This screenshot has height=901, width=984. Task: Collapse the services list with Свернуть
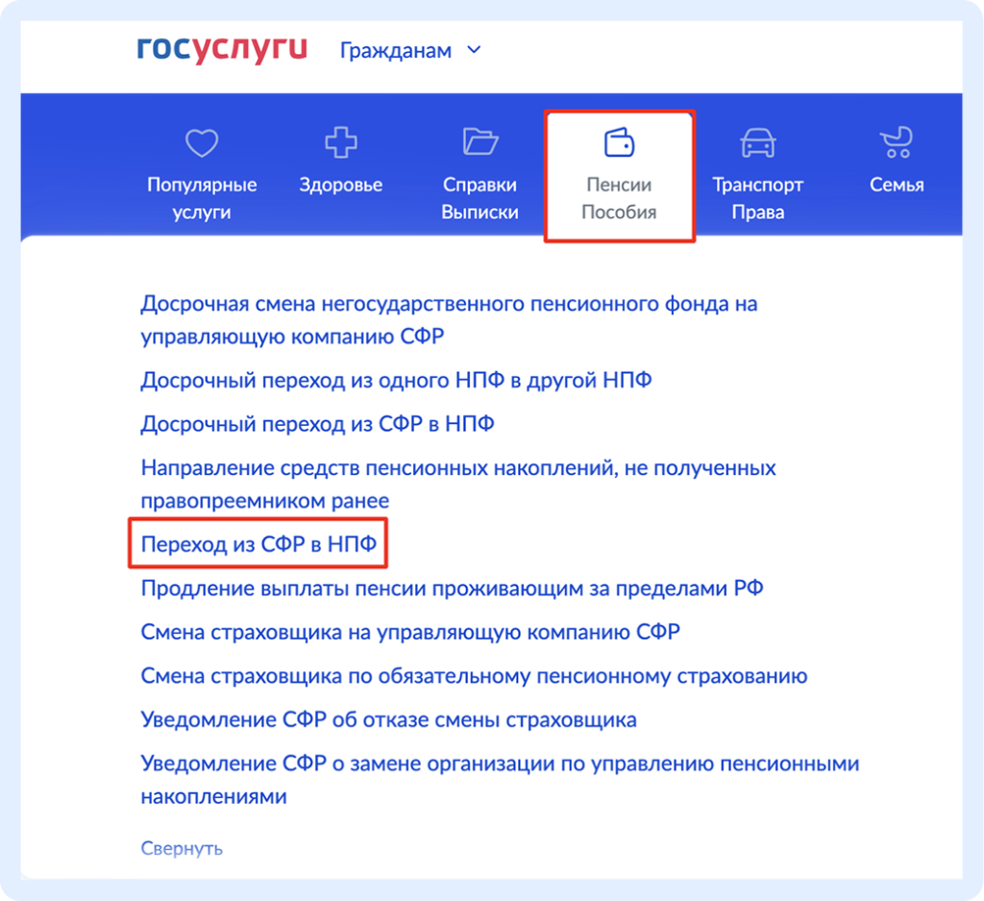tap(182, 848)
